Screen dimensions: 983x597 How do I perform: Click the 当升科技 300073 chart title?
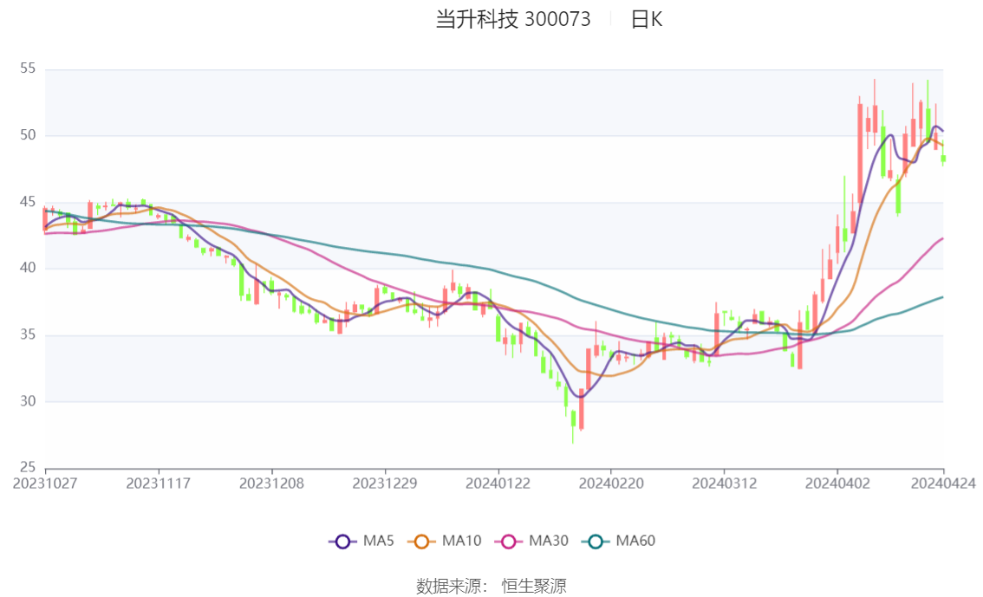(512, 19)
